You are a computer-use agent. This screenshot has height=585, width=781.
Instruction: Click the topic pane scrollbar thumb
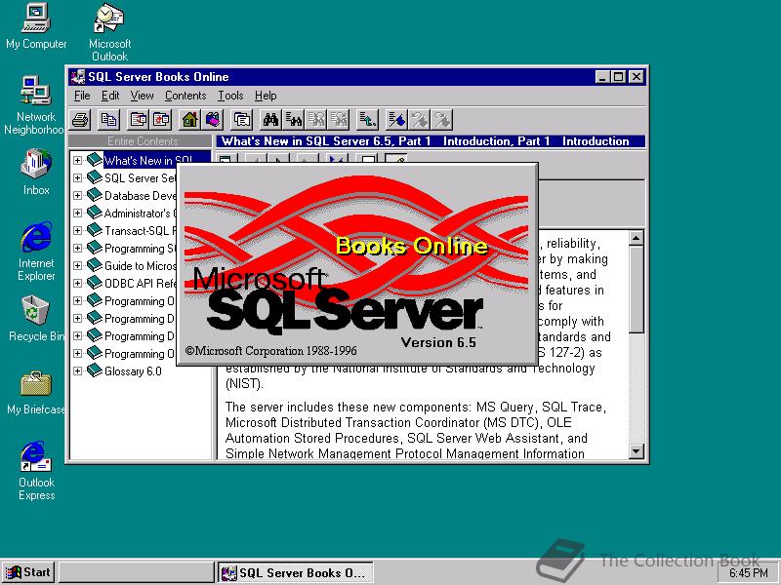(x=637, y=290)
